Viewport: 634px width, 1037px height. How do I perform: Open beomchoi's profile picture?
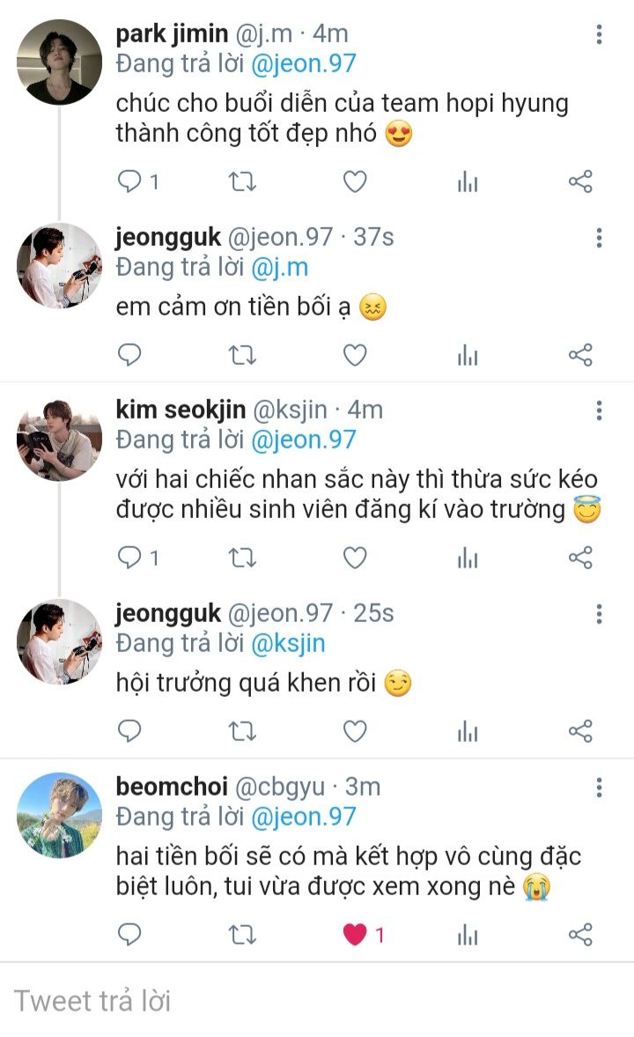60,815
